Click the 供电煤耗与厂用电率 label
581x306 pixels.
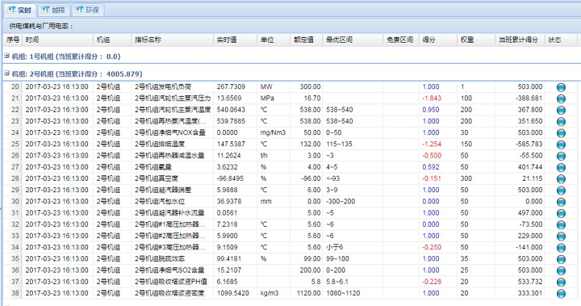point(41,26)
